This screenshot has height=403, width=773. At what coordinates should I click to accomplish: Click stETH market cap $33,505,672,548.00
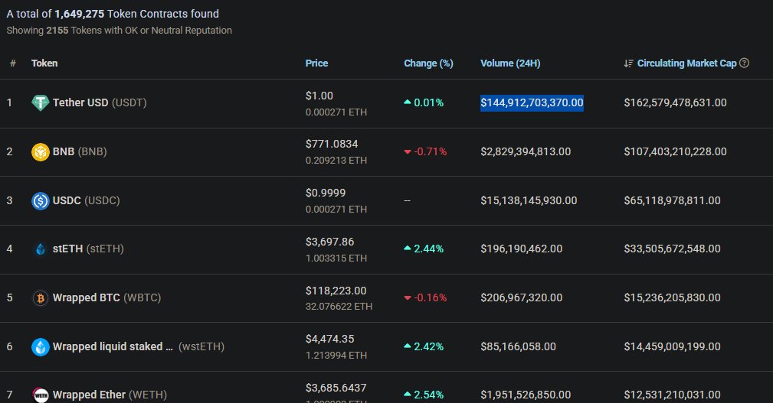tap(672, 249)
